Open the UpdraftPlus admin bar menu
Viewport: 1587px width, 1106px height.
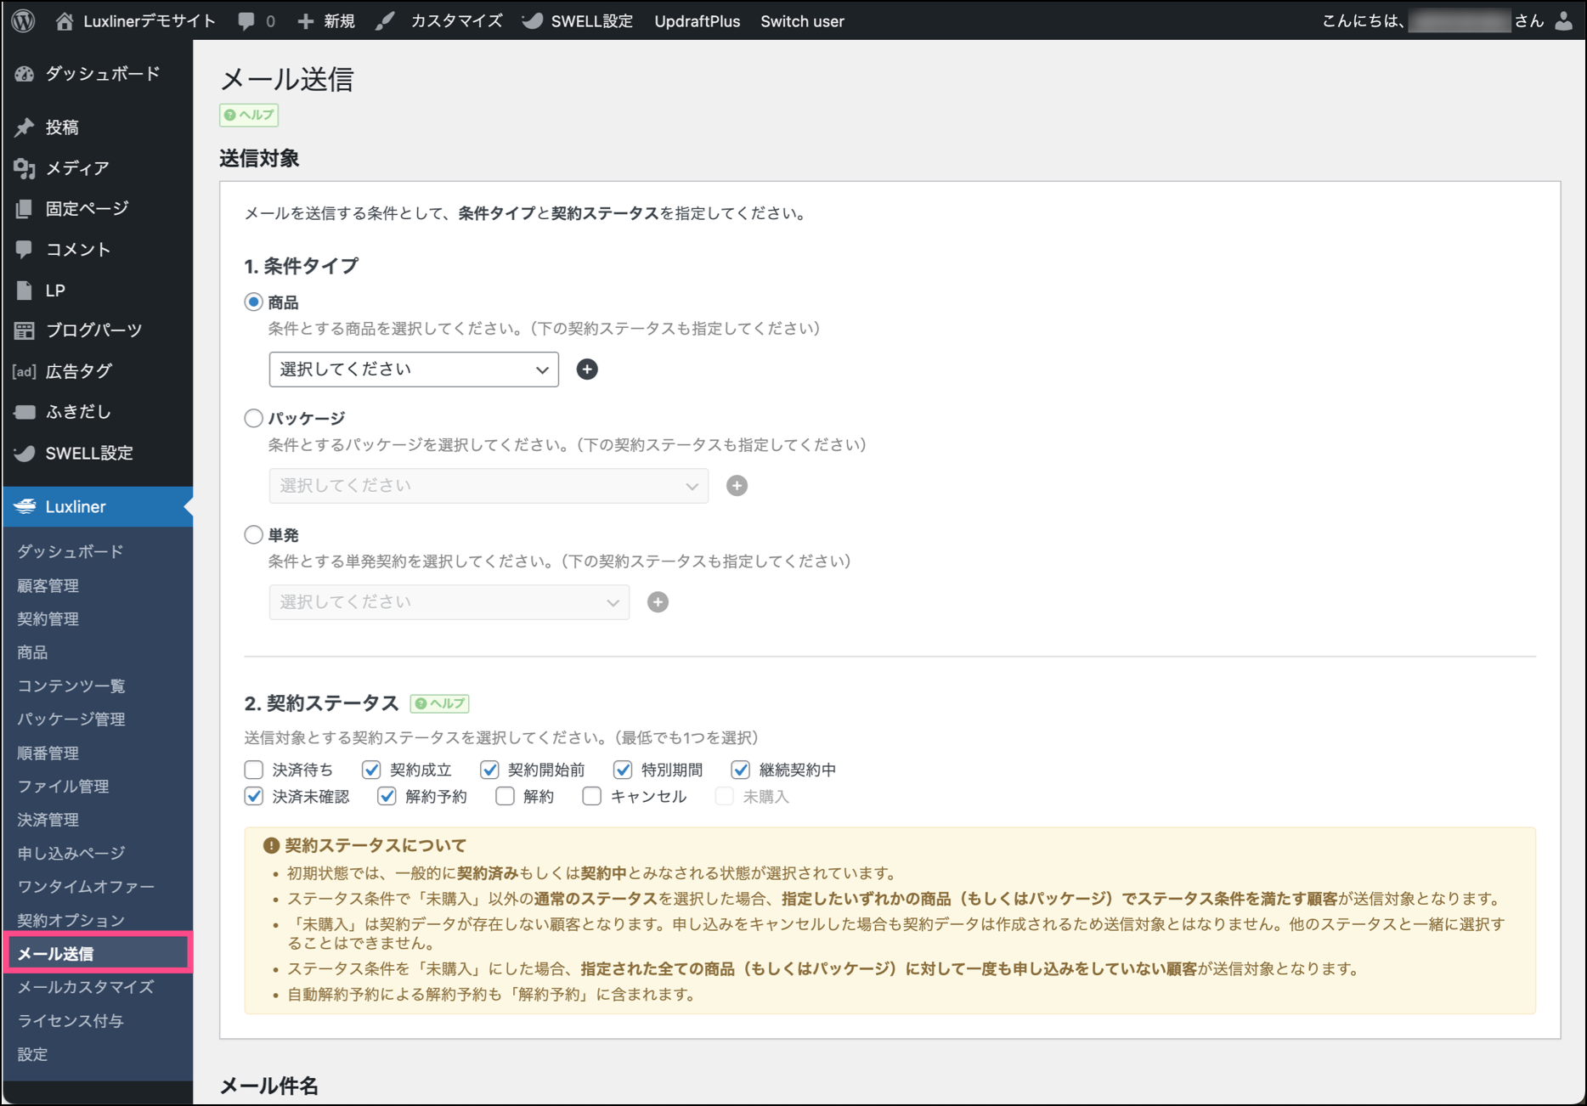(x=697, y=21)
